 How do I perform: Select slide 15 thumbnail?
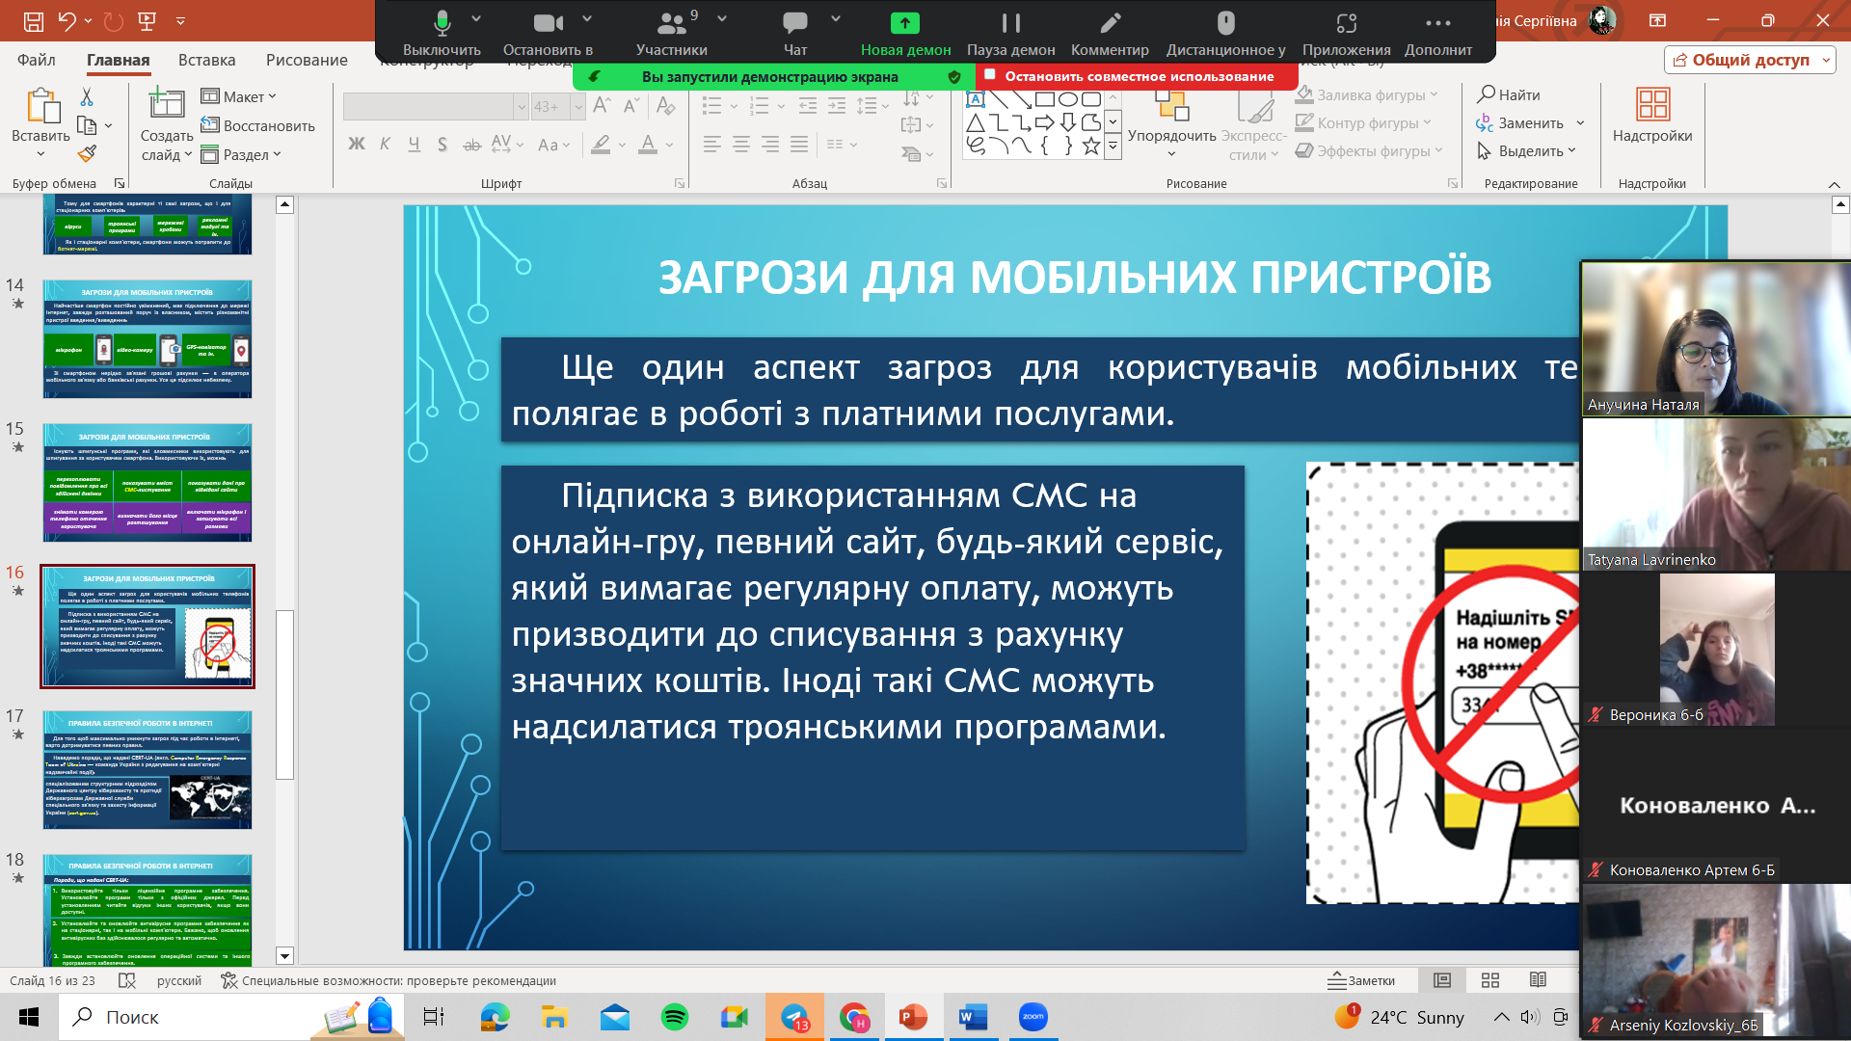pos(148,483)
